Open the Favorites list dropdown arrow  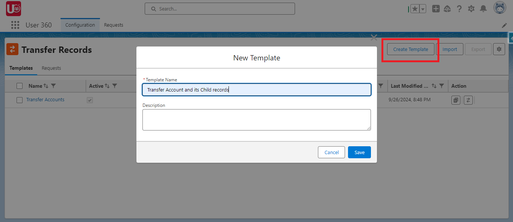[423, 9]
